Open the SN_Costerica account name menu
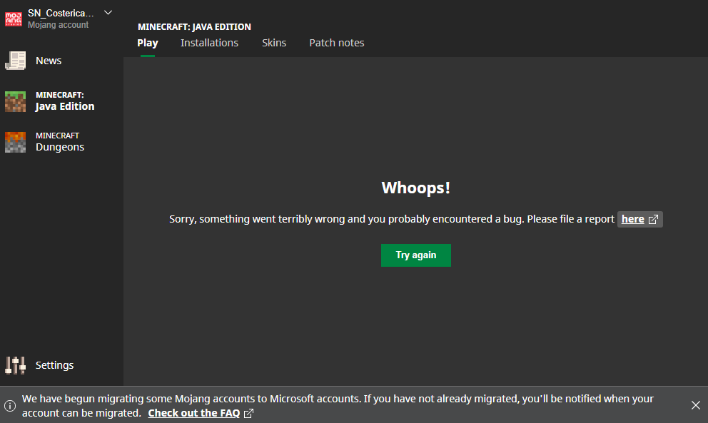This screenshot has width=708, height=423. pyautogui.click(x=60, y=13)
